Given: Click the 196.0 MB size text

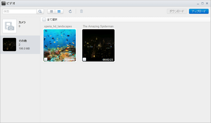Looking at the screenshot, I should pos(24,48).
